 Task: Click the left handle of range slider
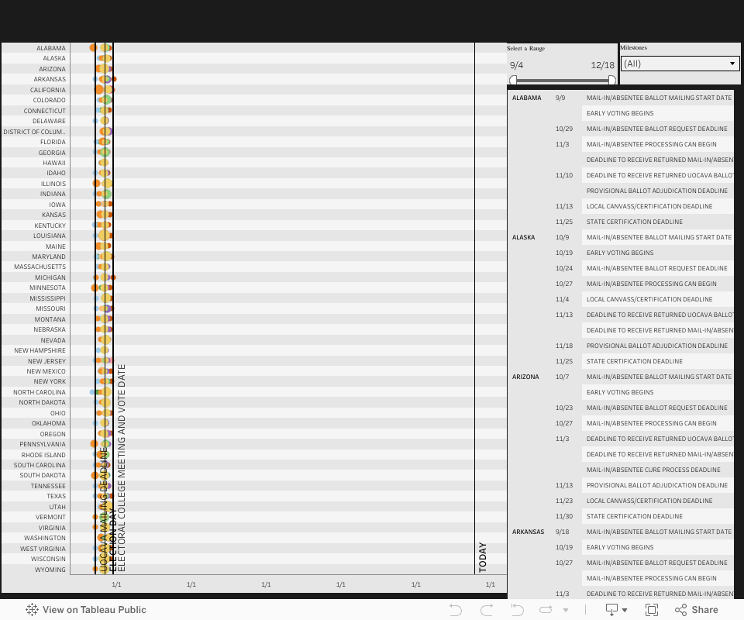tap(513, 80)
